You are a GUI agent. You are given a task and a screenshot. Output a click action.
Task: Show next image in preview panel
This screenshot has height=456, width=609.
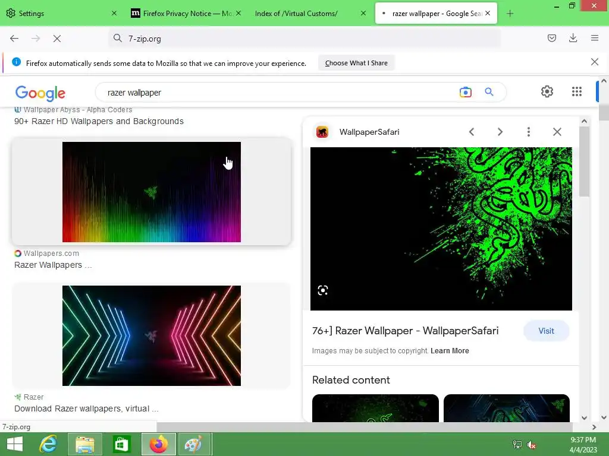(x=500, y=132)
